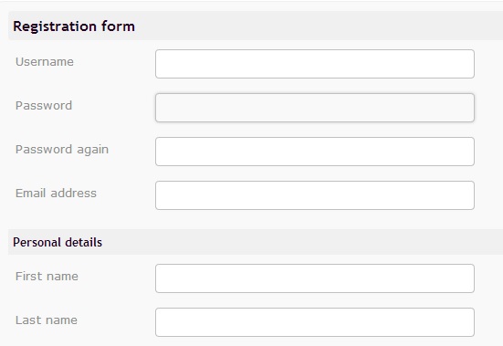The image size is (503, 346).
Task: Put cursor in the email entry box
Action: (315, 195)
